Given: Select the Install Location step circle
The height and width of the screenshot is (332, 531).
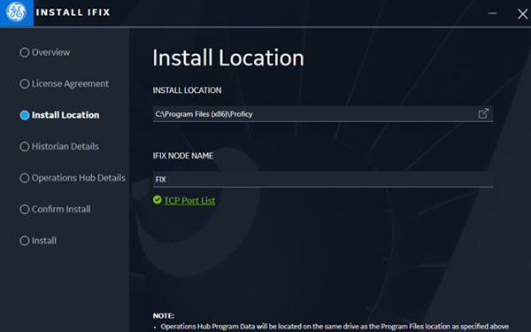Looking at the screenshot, I should (x=25, y=115).
